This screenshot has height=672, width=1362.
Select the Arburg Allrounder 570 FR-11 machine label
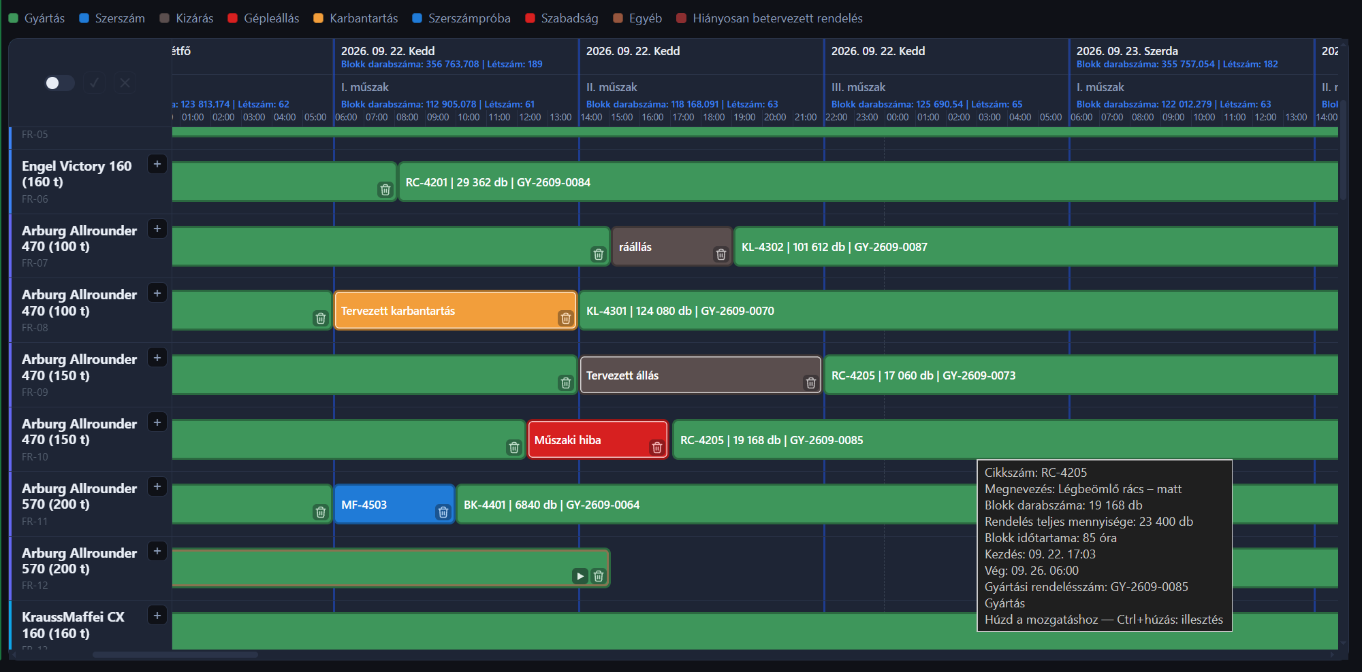pos(79,496)
